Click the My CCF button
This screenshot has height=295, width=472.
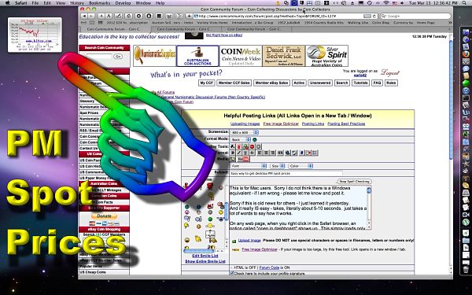(x=206, y=83)
